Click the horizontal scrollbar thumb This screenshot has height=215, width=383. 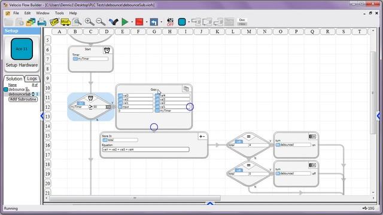135,198
